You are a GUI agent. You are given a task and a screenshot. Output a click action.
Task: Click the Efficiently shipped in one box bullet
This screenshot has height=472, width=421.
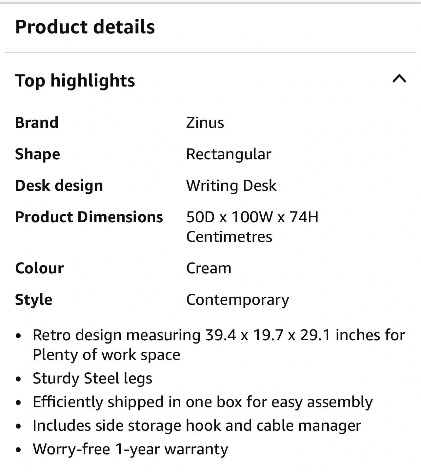tap(203, 402)
